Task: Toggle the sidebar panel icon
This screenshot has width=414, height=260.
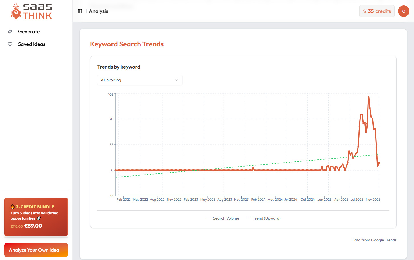Action: (80, 11)
